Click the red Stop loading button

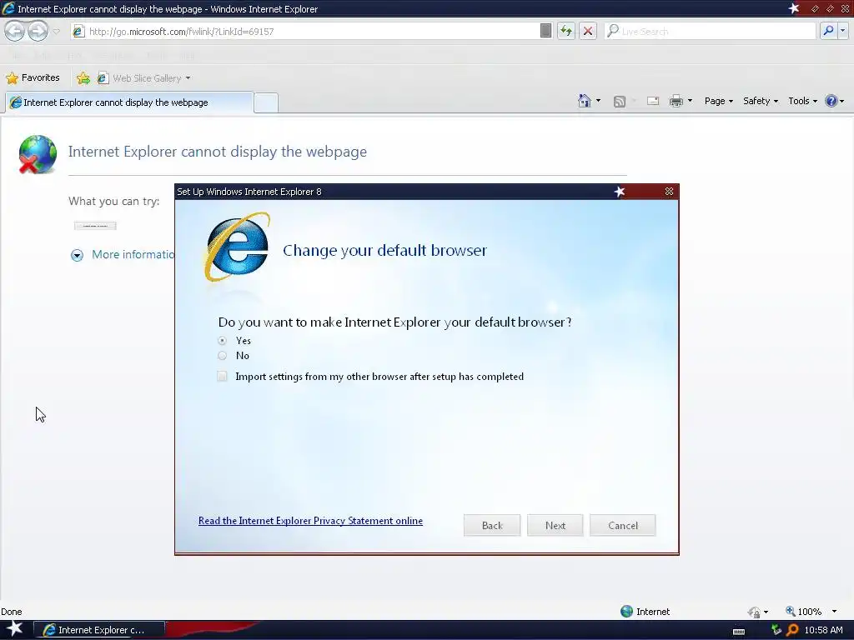point(588,31)
